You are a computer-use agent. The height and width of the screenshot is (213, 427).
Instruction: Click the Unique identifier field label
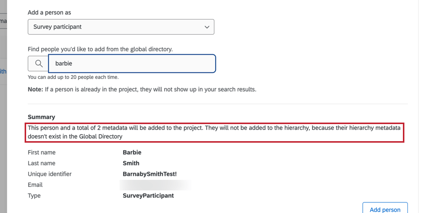tap(50, 174)
